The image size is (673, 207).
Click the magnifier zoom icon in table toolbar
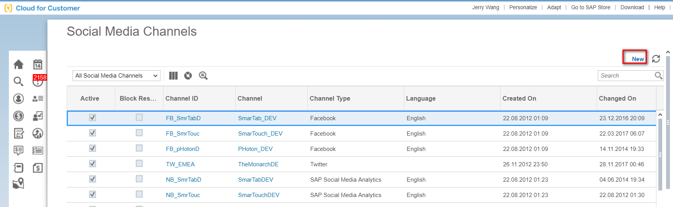coord(203,76)
